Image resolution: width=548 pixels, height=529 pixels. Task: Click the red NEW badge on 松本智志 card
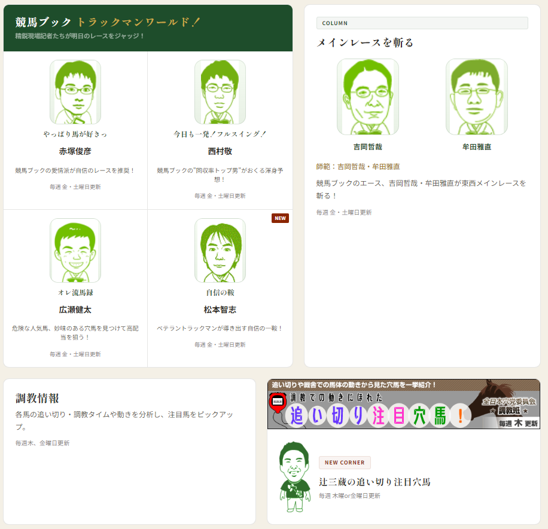click(x=280, y=218)
